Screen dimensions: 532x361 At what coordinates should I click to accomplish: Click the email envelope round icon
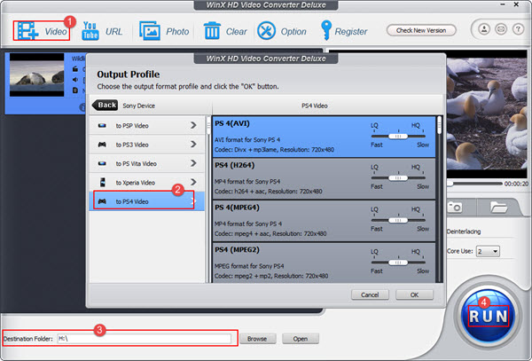(501, 29)
